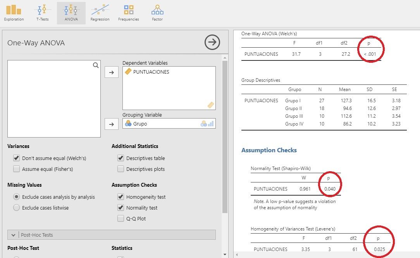
Task: Select Exclude cases listwise option
Action: coord(16,208)
